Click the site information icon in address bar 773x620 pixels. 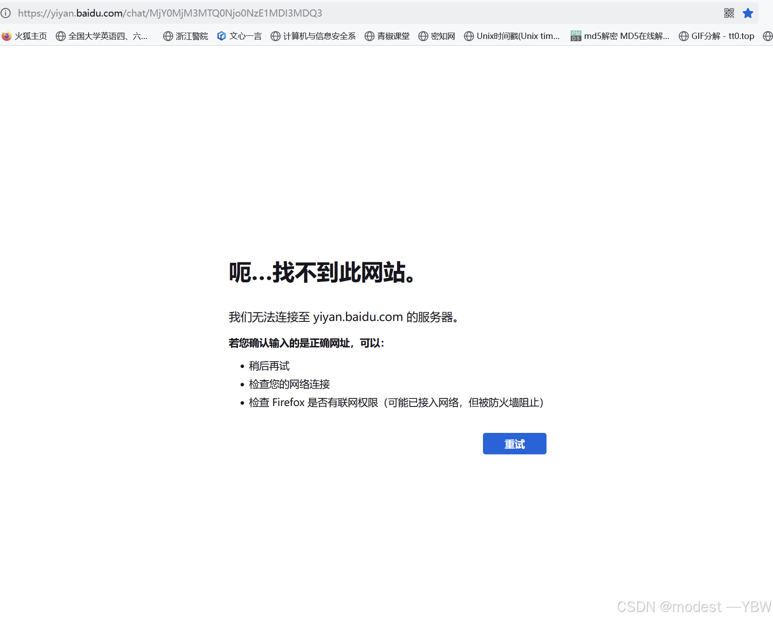coord(5,13)
